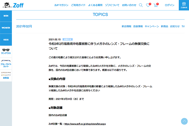Click the 国内のZoff全店舗 text

pyautogui.click(x=58, y=115)
